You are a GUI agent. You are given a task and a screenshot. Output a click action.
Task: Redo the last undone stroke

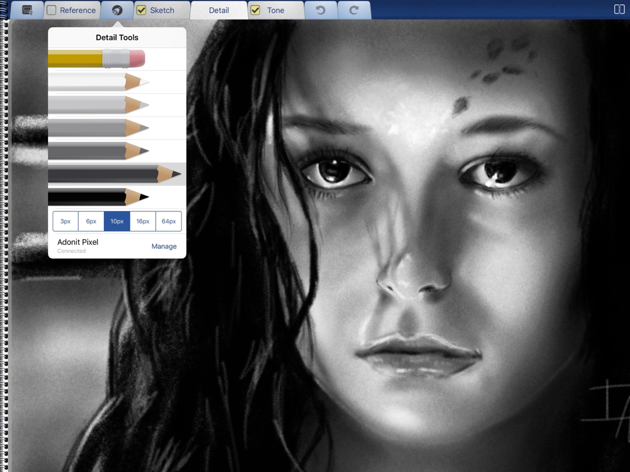point(354,10)
